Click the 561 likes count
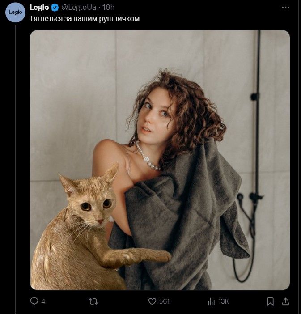This screenshot has height=314, width=301. pos(164,301)
